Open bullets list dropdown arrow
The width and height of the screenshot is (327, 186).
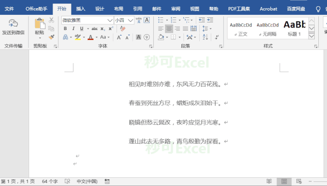click(x=167, y=20)
